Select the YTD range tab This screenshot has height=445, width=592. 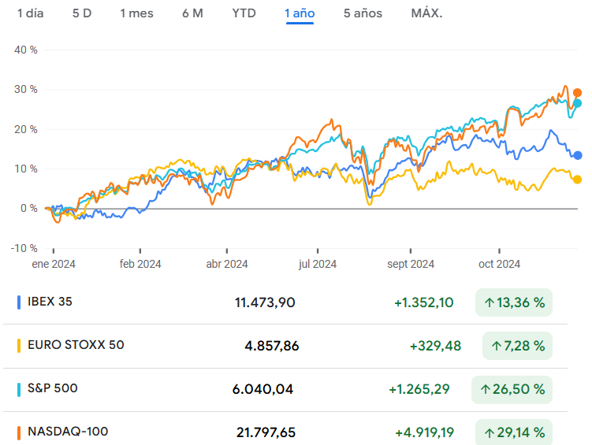244,13
